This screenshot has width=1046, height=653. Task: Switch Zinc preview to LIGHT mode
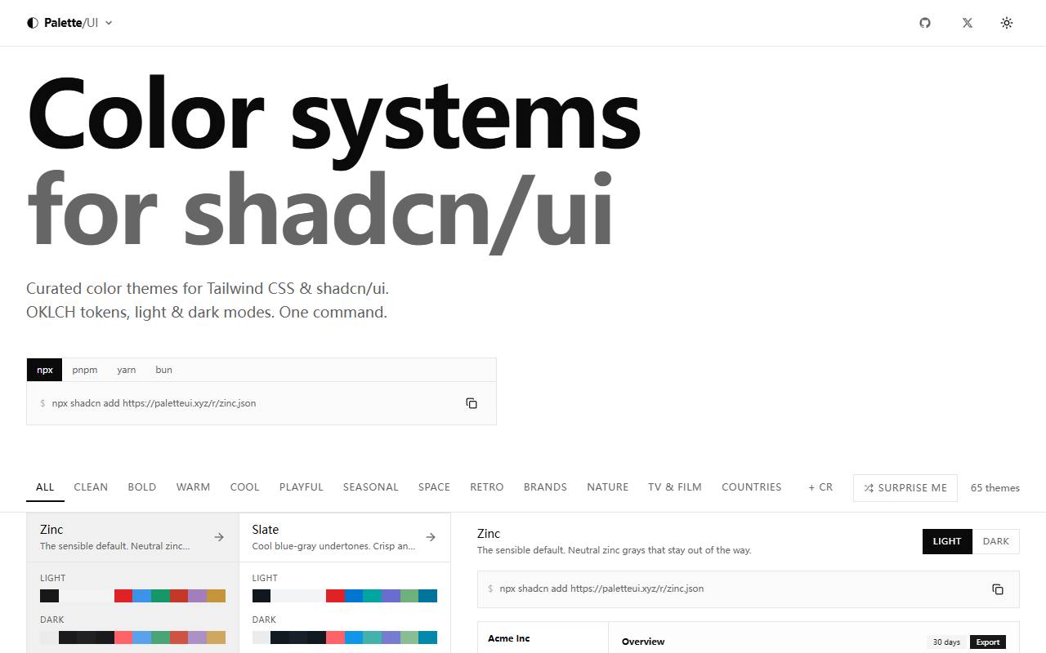pyautogui.click(x=947, y=541)
